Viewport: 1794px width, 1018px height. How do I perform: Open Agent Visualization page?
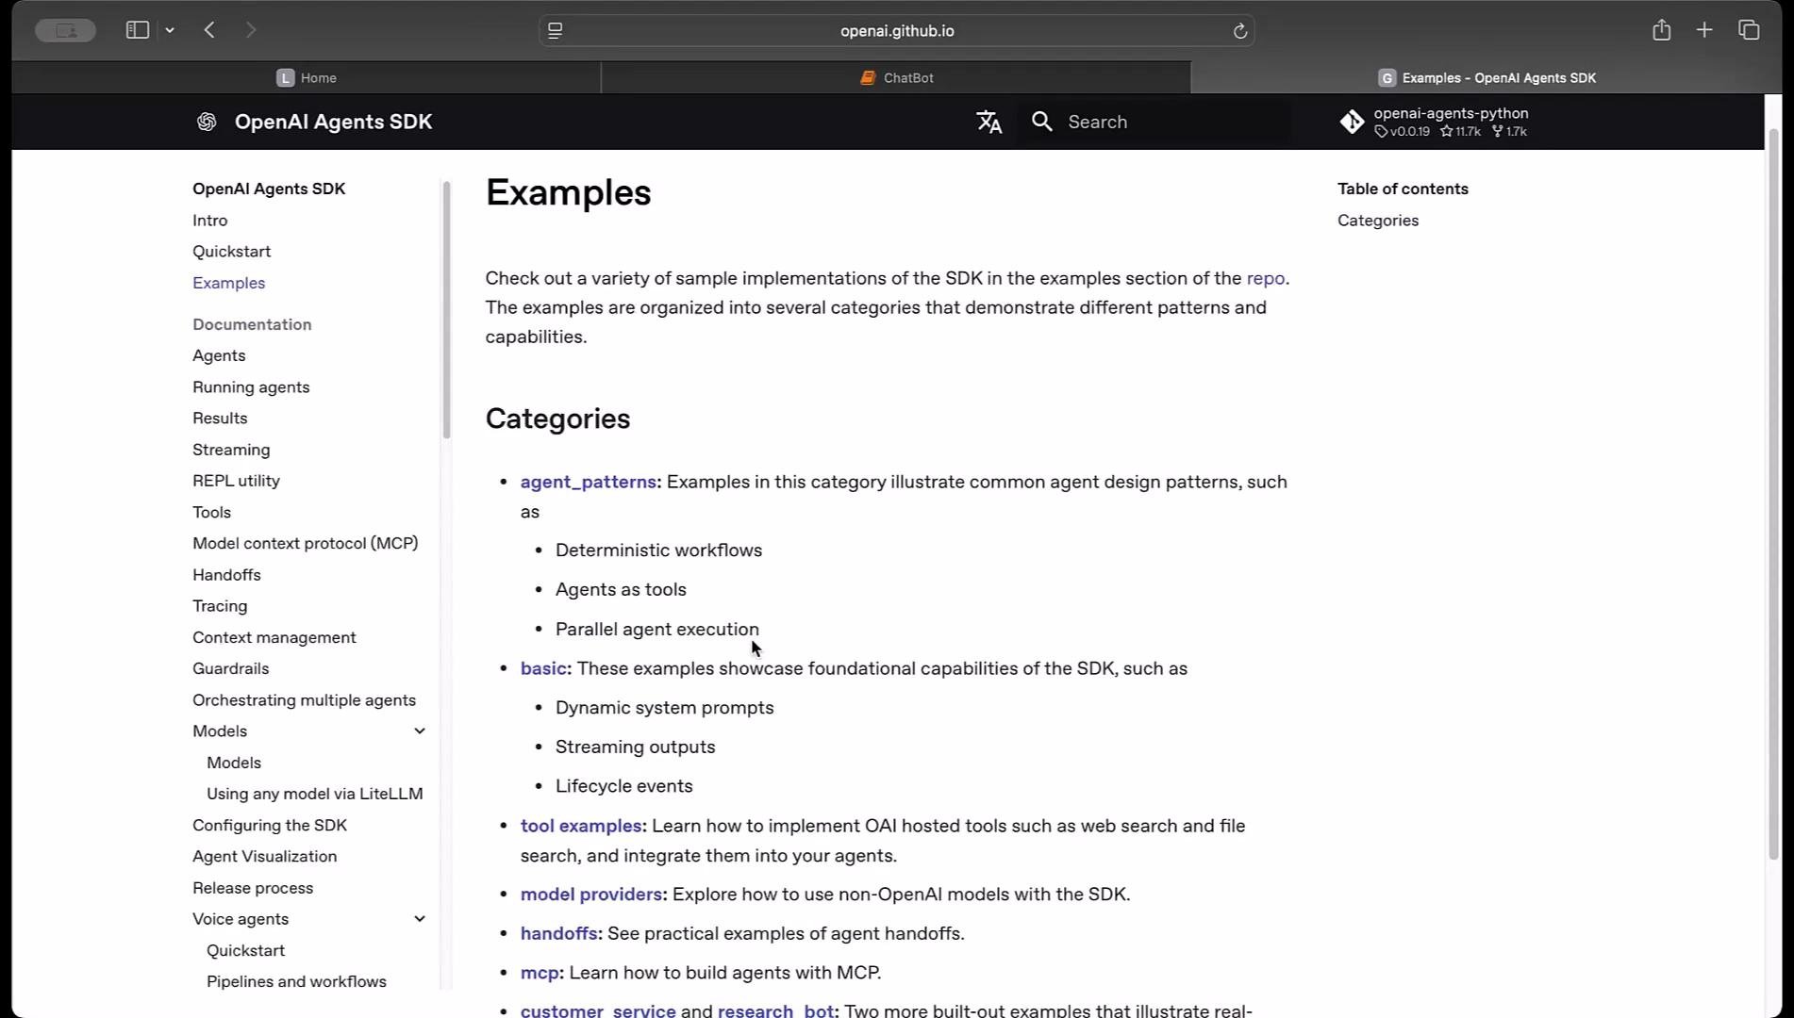coord(264,856)
